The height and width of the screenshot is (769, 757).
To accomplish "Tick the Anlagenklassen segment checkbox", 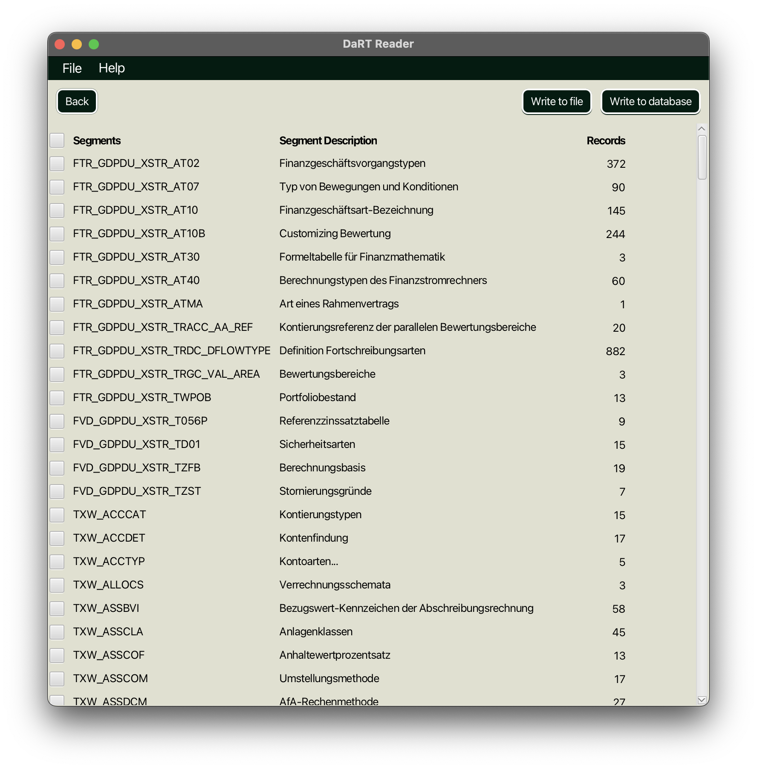I will tap(57, 631).
